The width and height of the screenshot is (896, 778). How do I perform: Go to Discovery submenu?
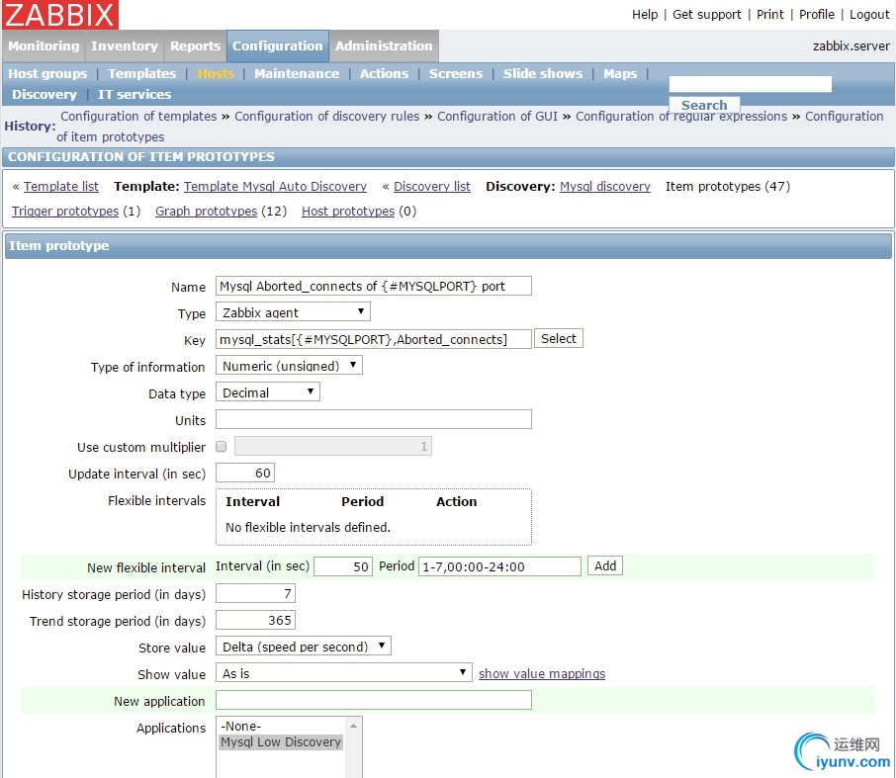click(x=45, y=94)
